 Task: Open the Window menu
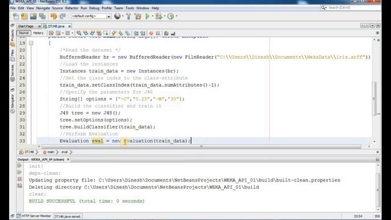coord(142,8)
